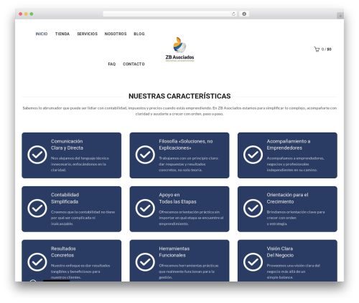Click the ZB Asociados logo
This screenshot has height=303, width=359.
(x=179, y=49)
